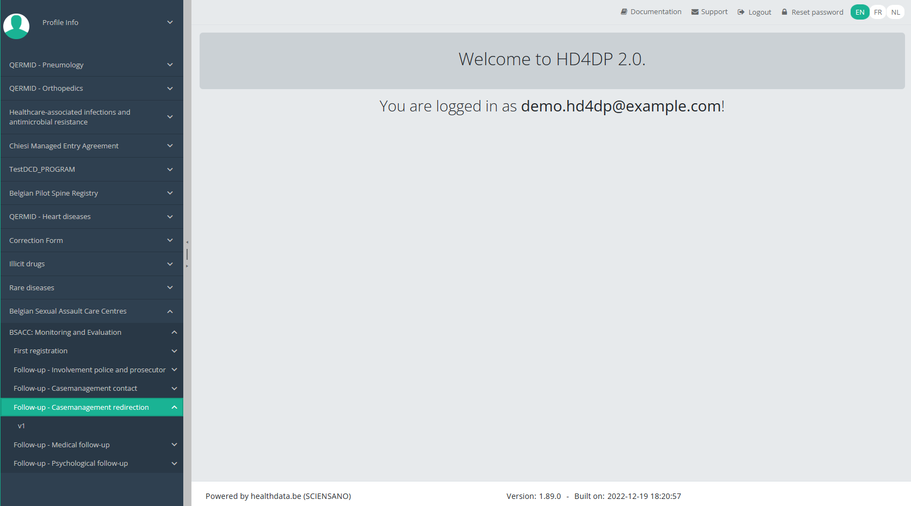Click the Documentation book icon

(x=624, y=12)
